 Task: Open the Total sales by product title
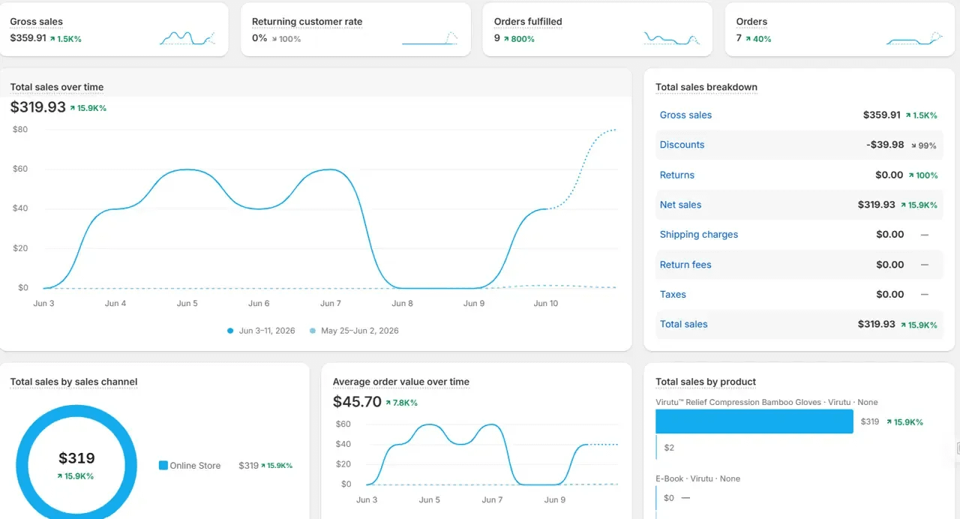(x=706, y=382)
